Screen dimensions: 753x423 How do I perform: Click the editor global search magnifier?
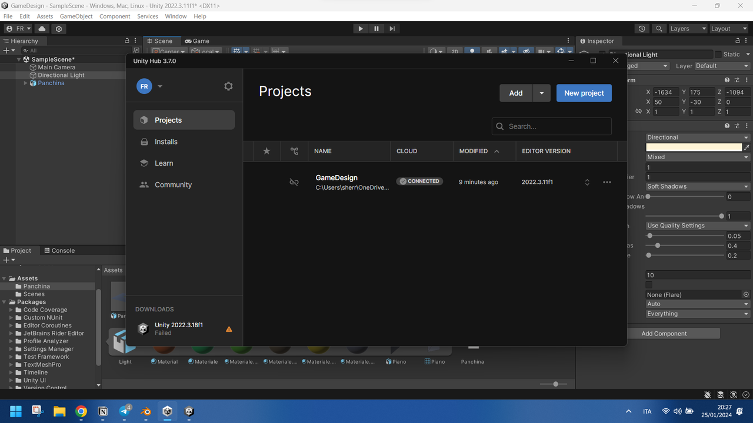(659, 29)
